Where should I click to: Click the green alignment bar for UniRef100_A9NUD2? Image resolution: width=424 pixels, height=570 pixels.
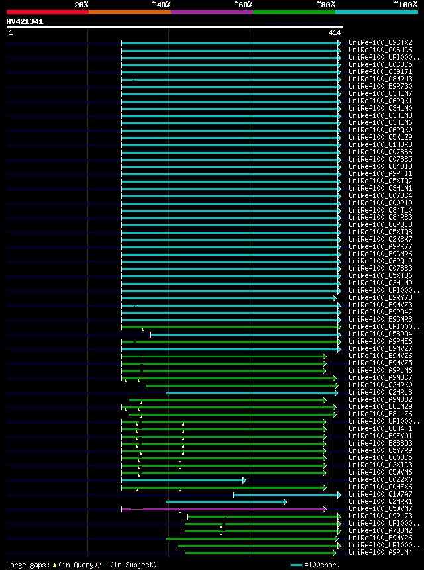pos(227,400)
